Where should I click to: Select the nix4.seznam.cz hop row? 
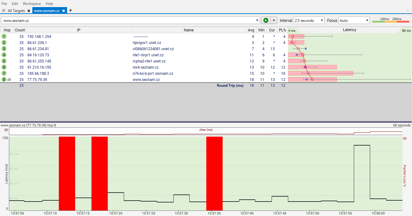click(x=145, y=67)
